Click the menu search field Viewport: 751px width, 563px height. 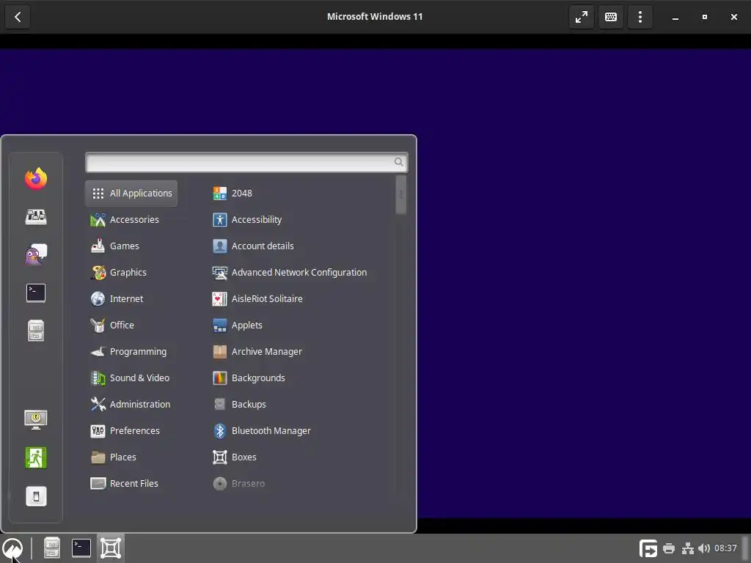(246, 162)
